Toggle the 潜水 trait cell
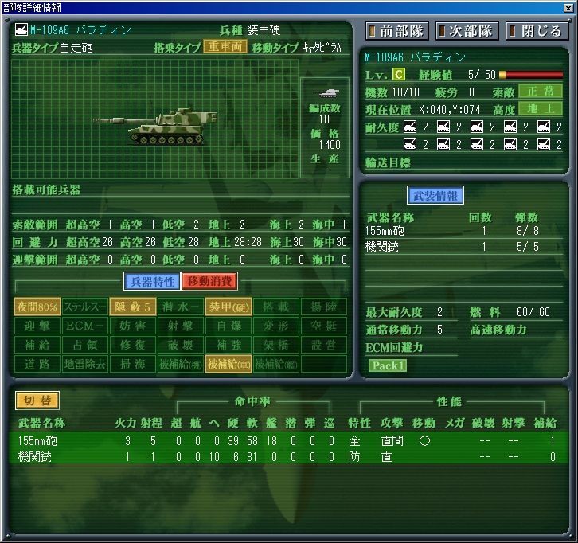Screen dimensions: 578x543 click(181, 307)
